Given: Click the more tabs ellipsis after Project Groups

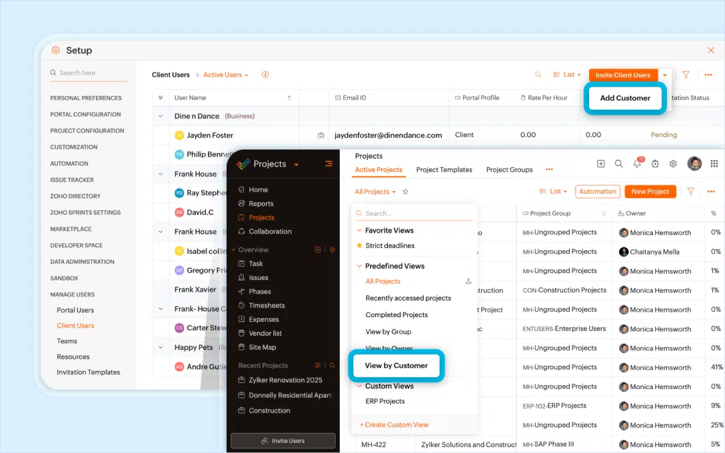Looking at the screenshot, I should (549, 170).
